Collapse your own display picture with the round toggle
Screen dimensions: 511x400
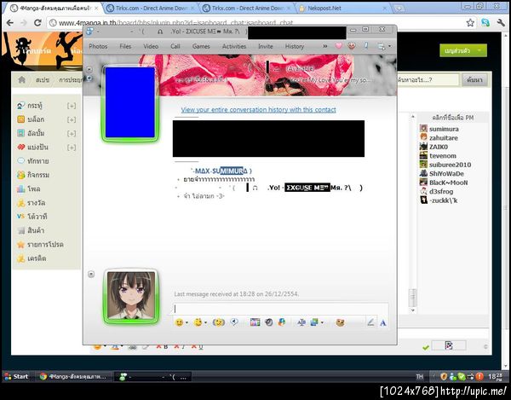[91, 274]
